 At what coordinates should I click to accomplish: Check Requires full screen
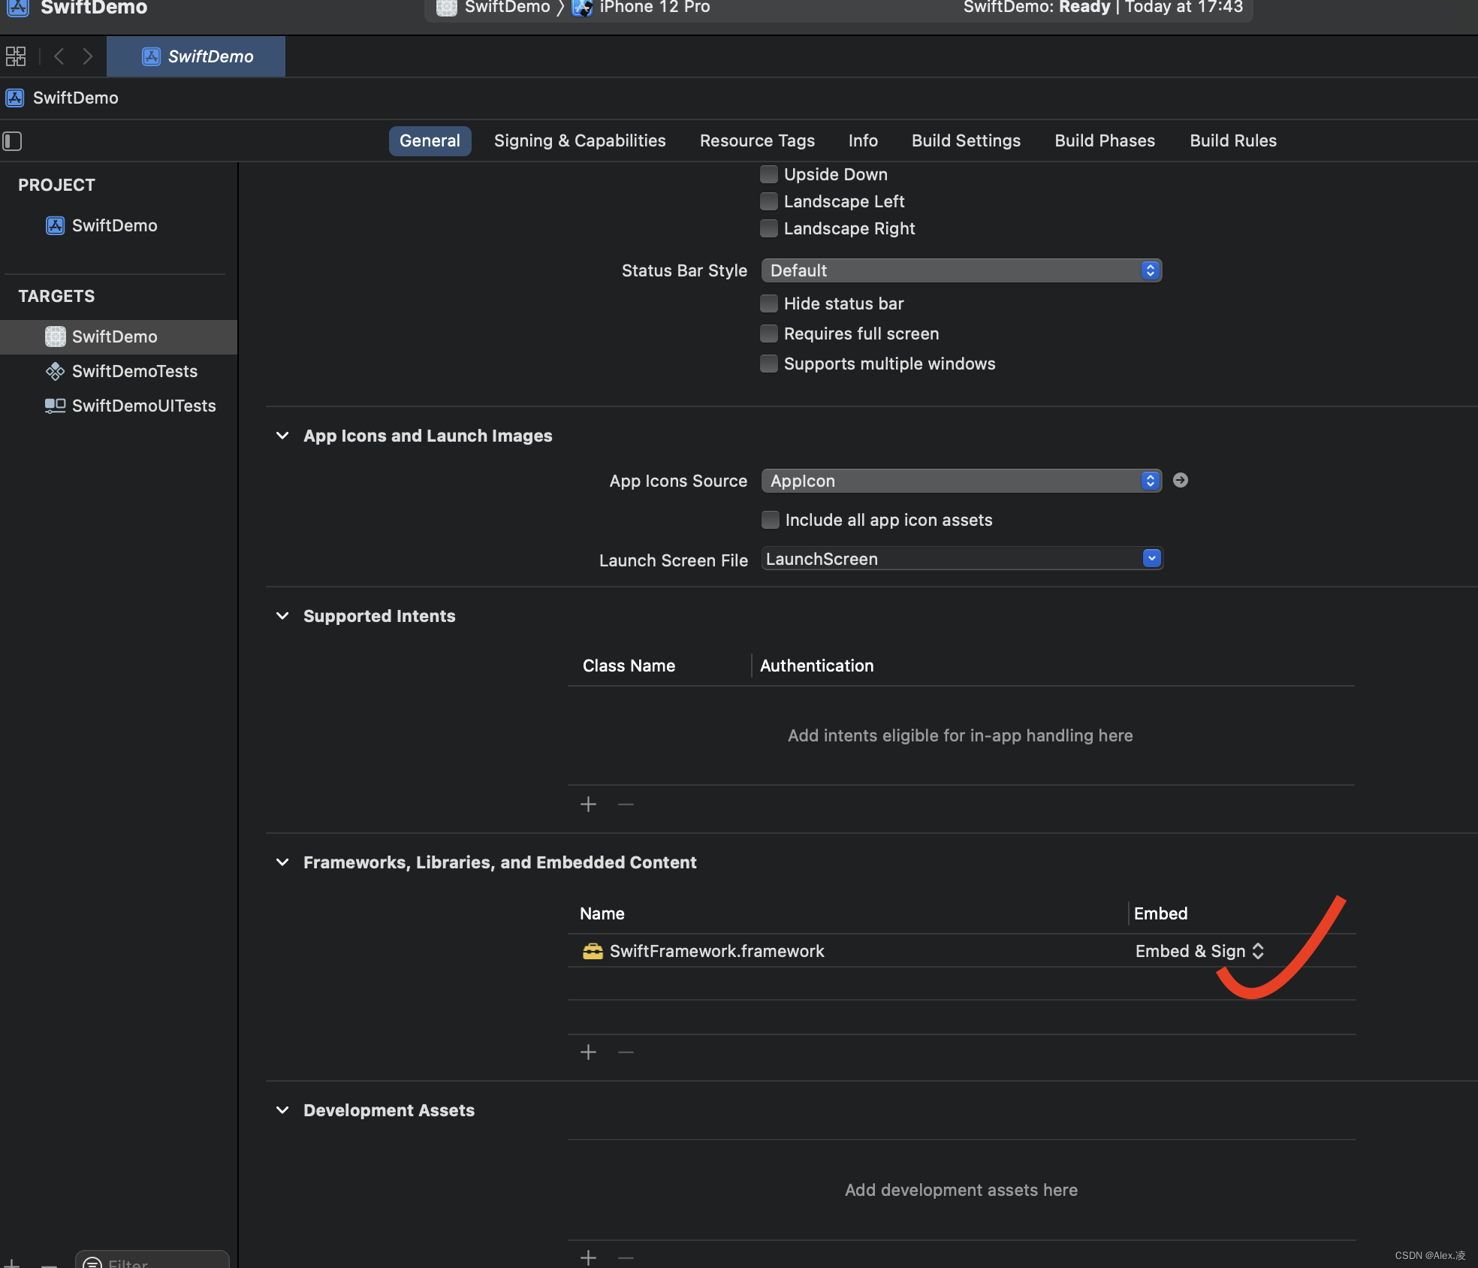point(769,334)
